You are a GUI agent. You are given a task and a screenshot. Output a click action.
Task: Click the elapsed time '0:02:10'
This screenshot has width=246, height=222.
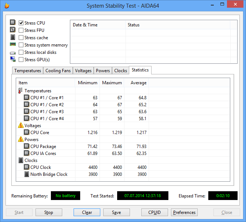pyautogui.click(x=223, y=196)
